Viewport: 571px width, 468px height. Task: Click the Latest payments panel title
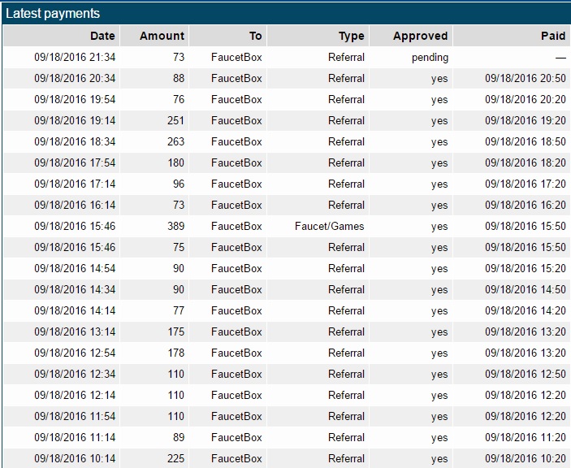tap(53, 14)
